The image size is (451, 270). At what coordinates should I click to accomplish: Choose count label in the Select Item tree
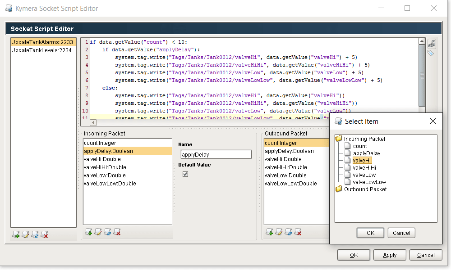[360, 146]
